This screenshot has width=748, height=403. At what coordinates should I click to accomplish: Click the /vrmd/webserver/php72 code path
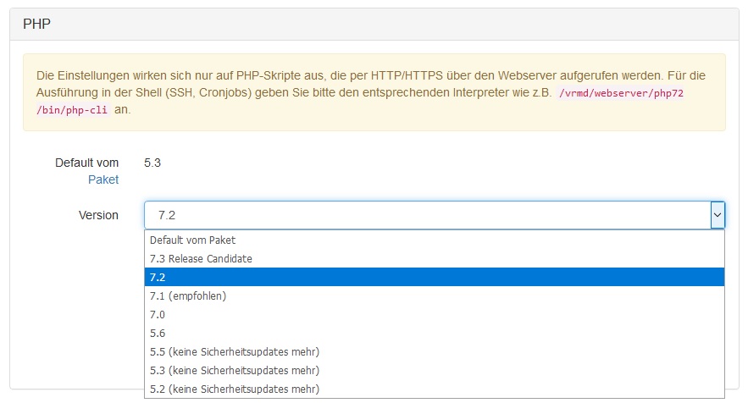(x=620, y=93)
